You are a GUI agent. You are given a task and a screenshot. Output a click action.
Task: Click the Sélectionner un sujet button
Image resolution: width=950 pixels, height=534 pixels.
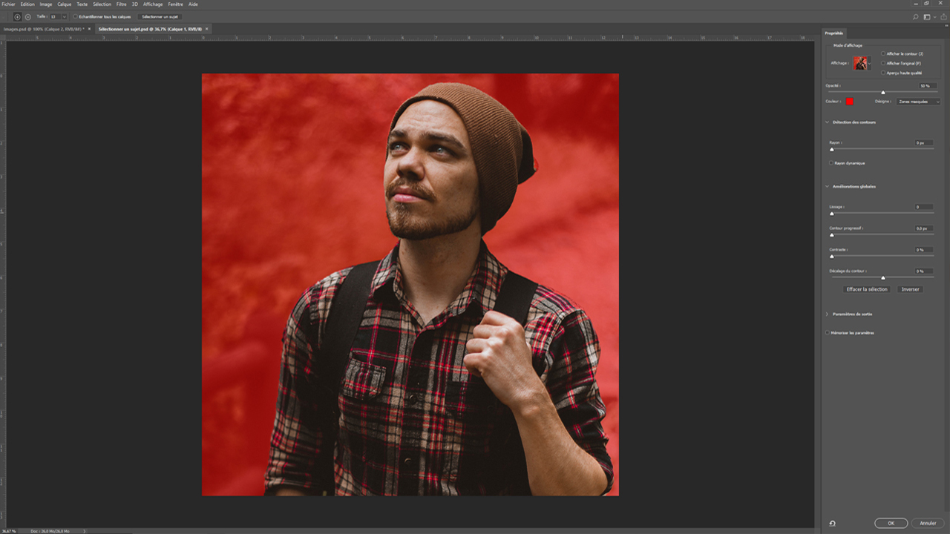[160, 16]
